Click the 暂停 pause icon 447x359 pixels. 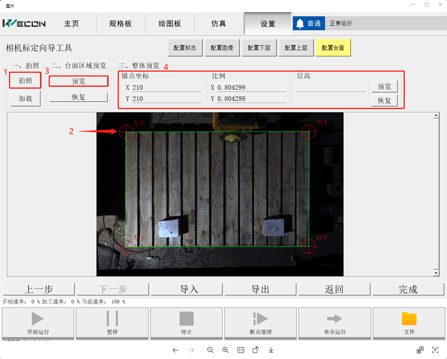tap(112, 319)
